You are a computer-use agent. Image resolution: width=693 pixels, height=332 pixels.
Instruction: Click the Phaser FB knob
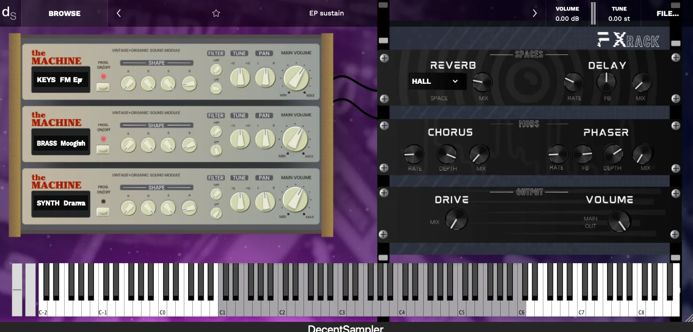tap(582, 155)
